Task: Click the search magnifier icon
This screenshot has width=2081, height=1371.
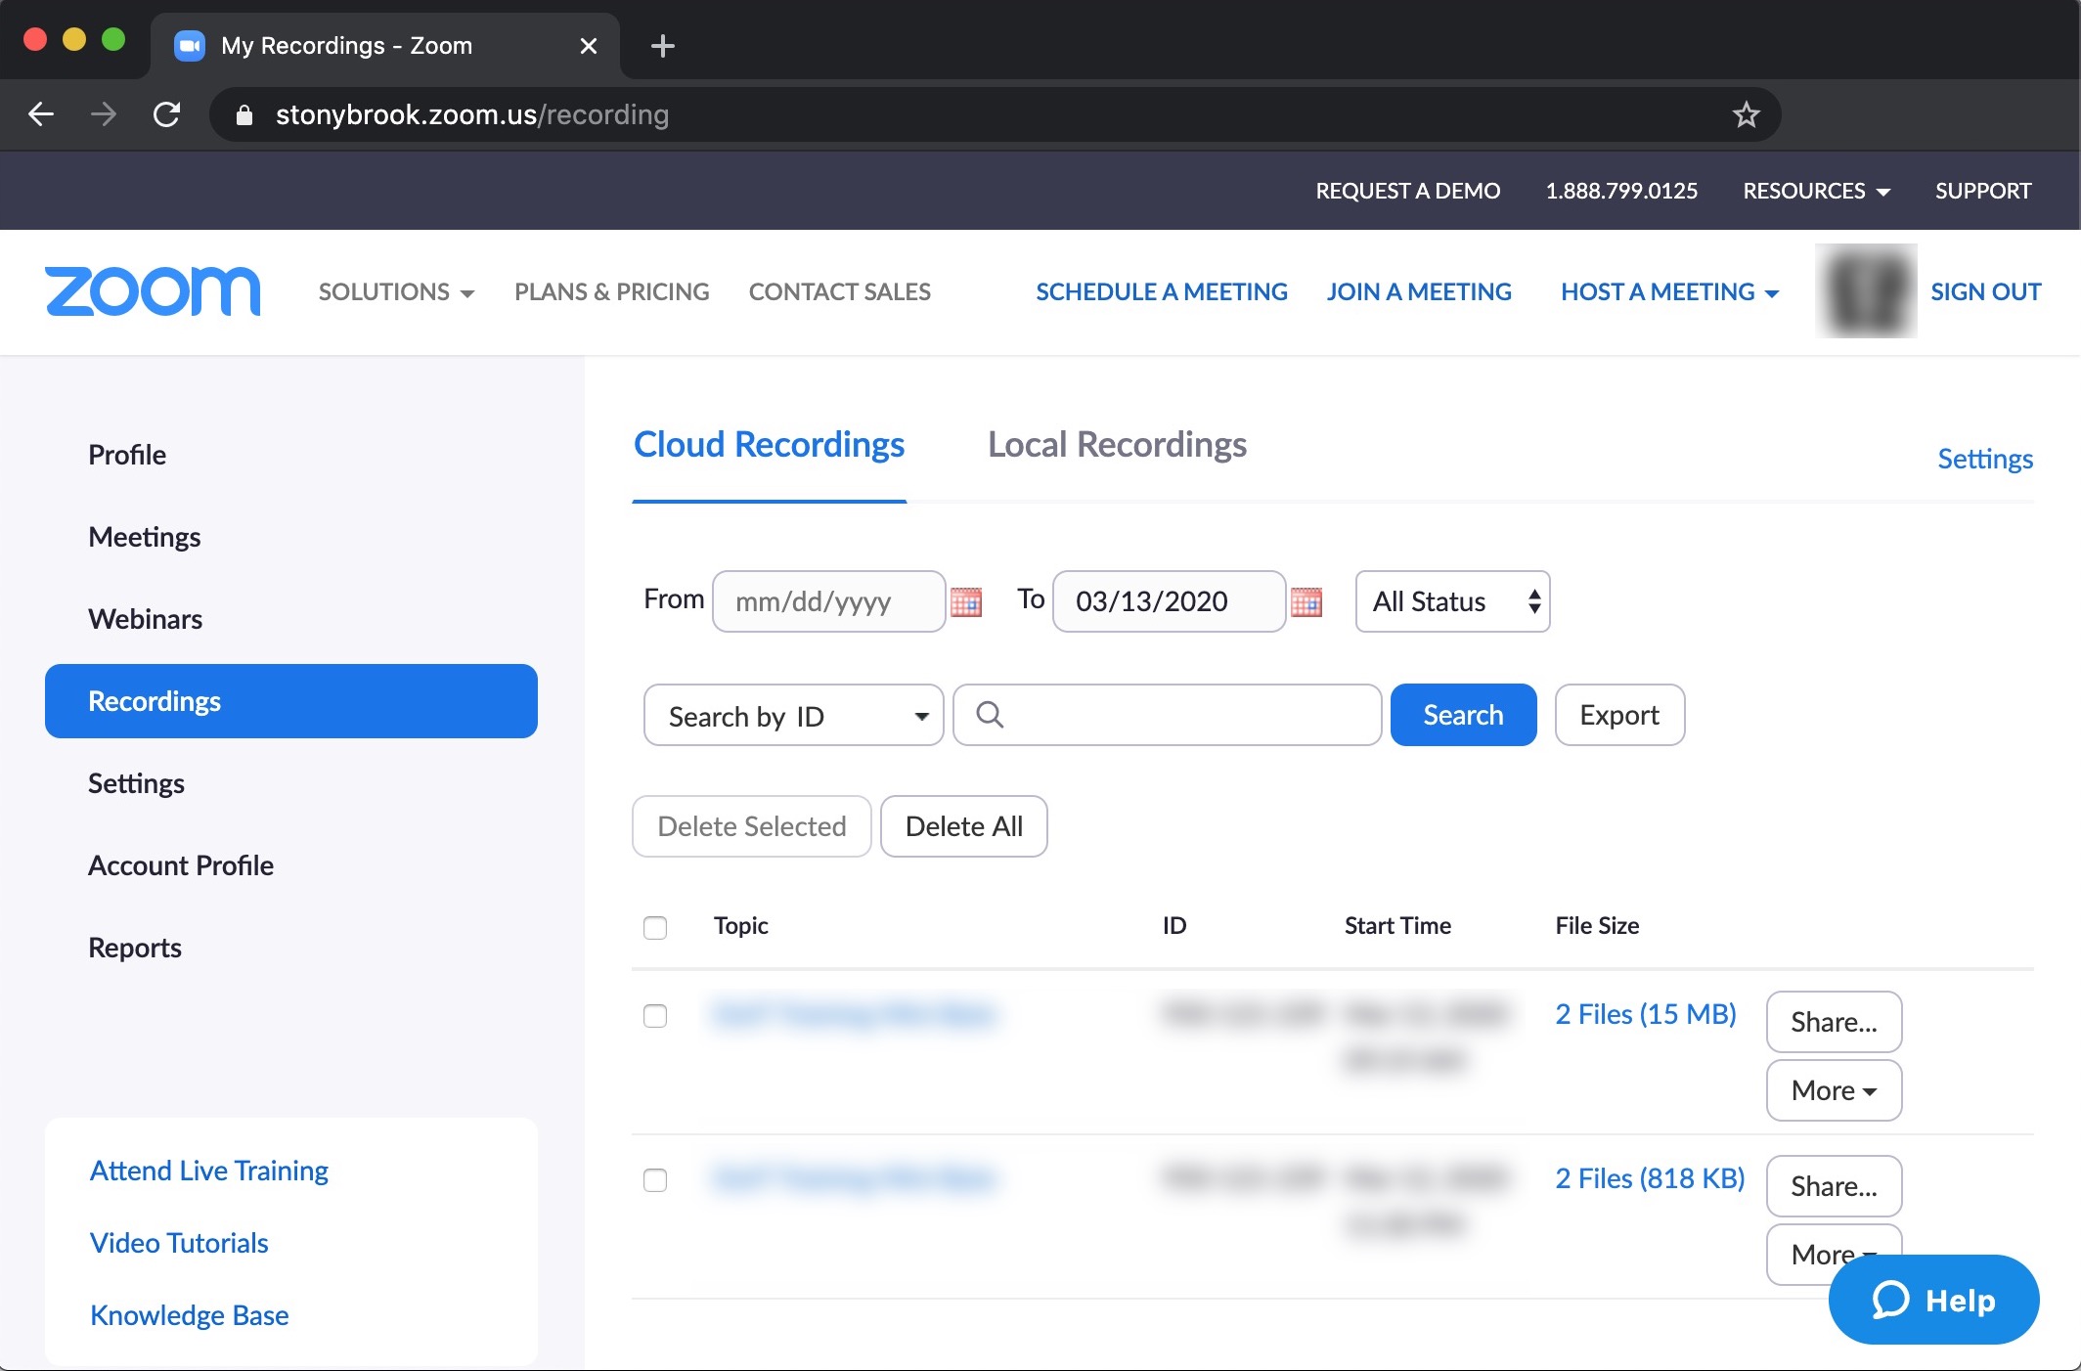Action: pyautogui.click(x=990, y=715)
